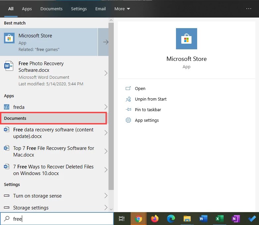
Task: Open Excel from the taskbar
Action: (219, 219)
